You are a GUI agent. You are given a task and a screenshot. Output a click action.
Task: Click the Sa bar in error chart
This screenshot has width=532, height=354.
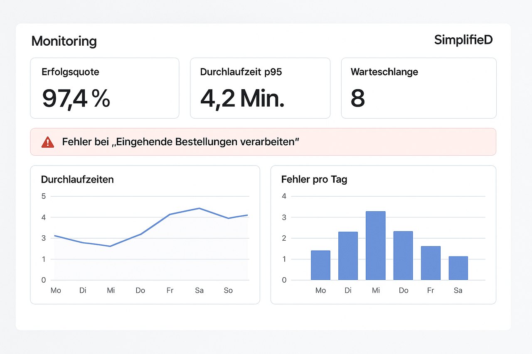458,268
